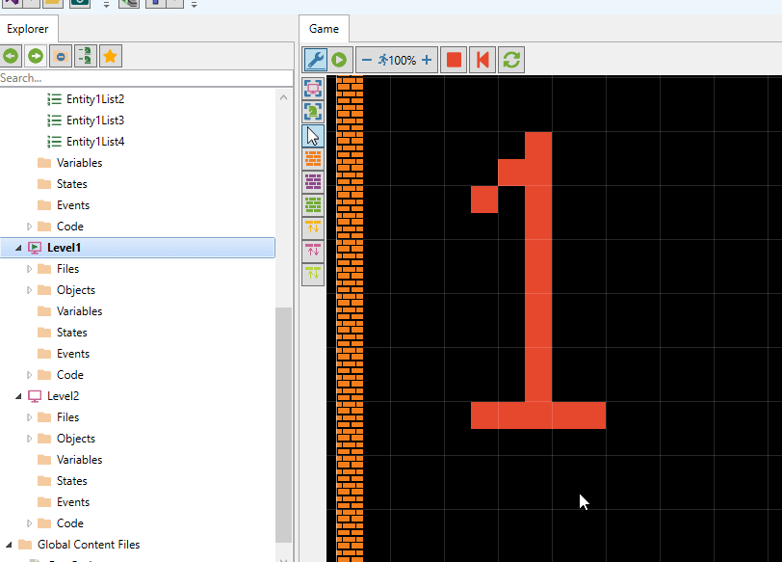Screen dimensions: 782x562
Task: Click the green play mode button
Action: click(x=339, y=60)
